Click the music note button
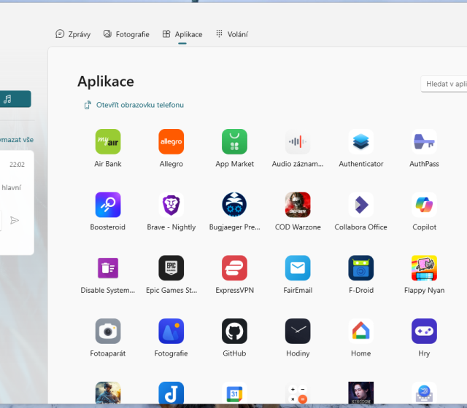Image resolution: width=467 pixels, height=408 pixels. click(9, 99)
